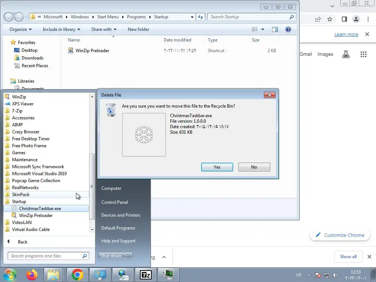Open Chrome from the taskbar
The image size is (376, 282).
(77, 275)
